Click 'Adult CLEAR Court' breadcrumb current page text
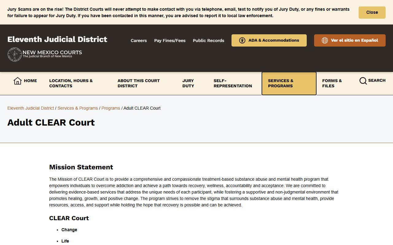 coord(142,108)
